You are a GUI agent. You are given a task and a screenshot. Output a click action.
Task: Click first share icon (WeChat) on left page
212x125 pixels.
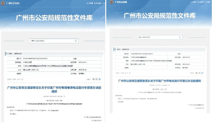93,79
